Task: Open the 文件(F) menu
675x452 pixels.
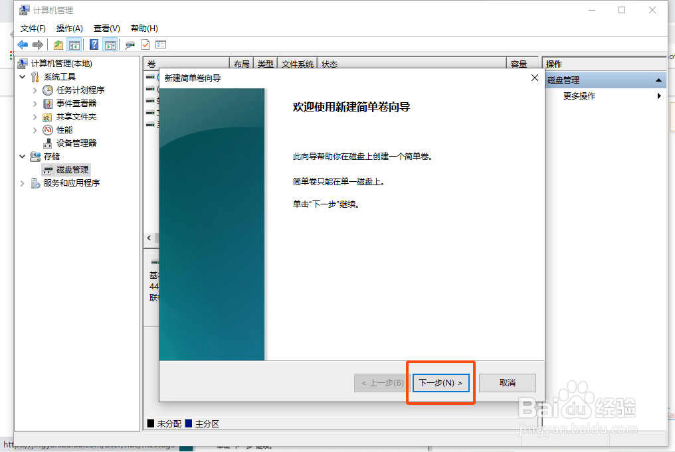Action: (33, 28)
